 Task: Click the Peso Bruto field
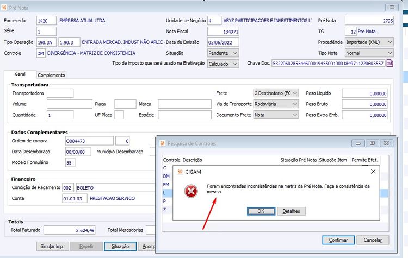tap(364, 104)
